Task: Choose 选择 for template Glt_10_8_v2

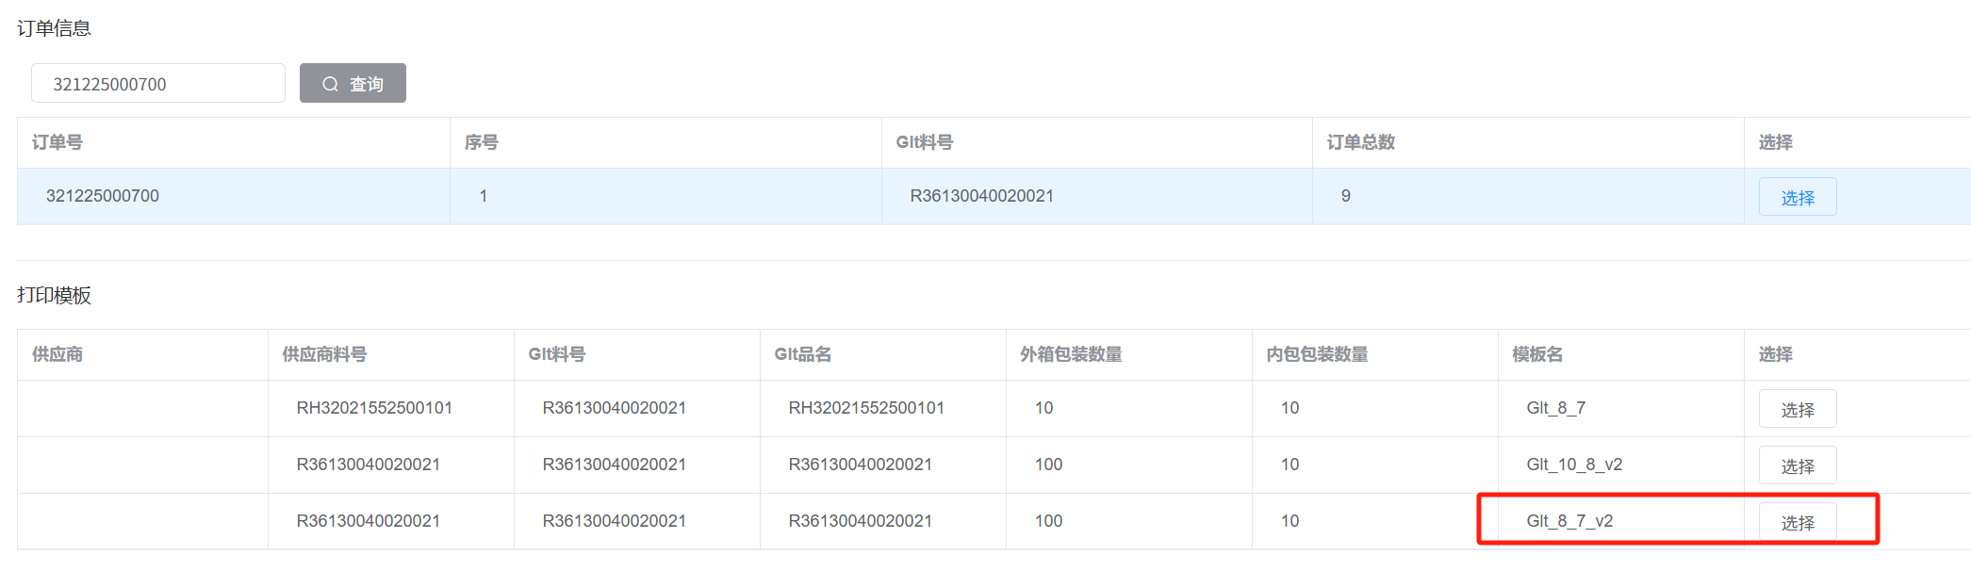Action: click(x=1797, y=465)
